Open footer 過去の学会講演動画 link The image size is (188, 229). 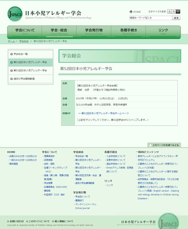[85, 183]
